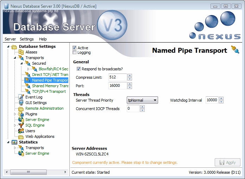Click the Server Engine icon under Statistics

click(21, 153)
